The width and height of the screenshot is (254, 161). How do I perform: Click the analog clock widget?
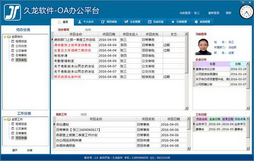tap(247, 12)
